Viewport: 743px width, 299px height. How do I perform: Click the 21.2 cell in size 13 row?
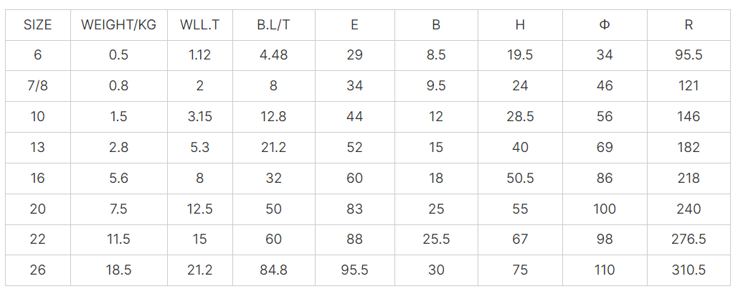tap(273, 148)
